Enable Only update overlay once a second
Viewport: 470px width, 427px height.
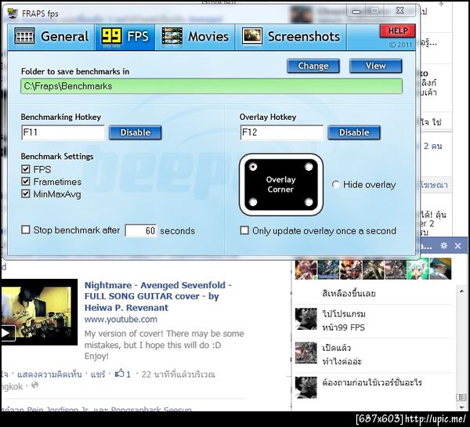click(244, 230)
